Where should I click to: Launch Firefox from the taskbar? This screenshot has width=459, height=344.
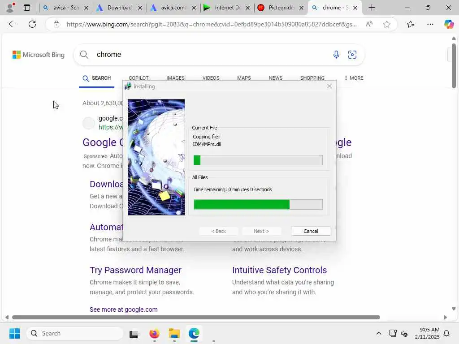154,333
